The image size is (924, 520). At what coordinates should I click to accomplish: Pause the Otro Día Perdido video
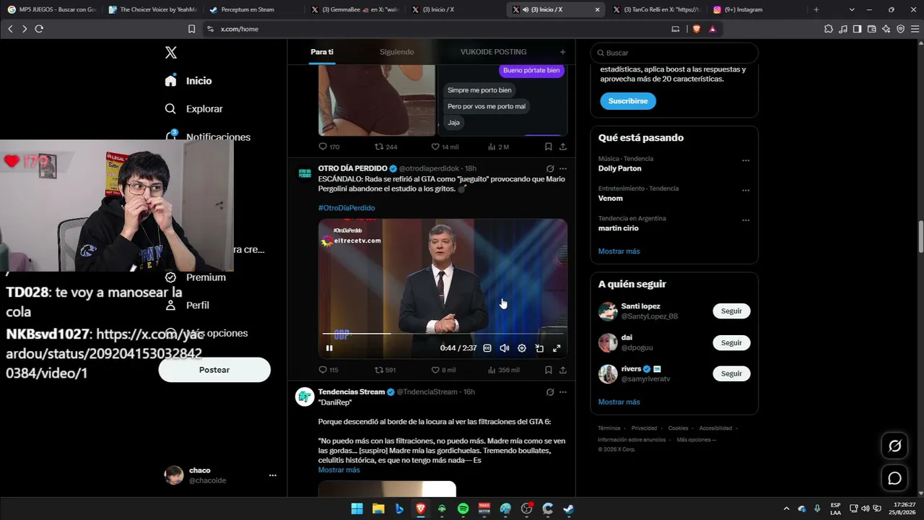pos(329,348)
